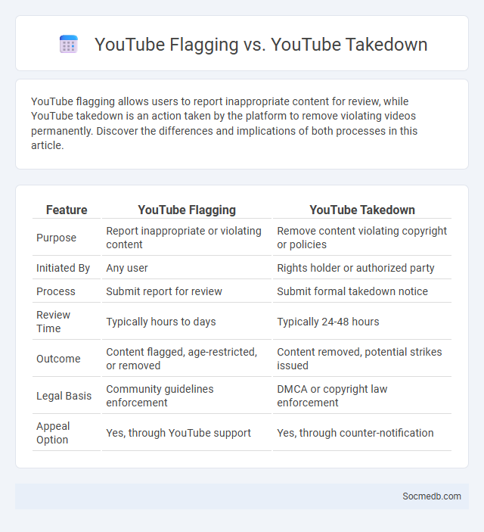Click 'Submit report for review' cell

coord(187,291)
